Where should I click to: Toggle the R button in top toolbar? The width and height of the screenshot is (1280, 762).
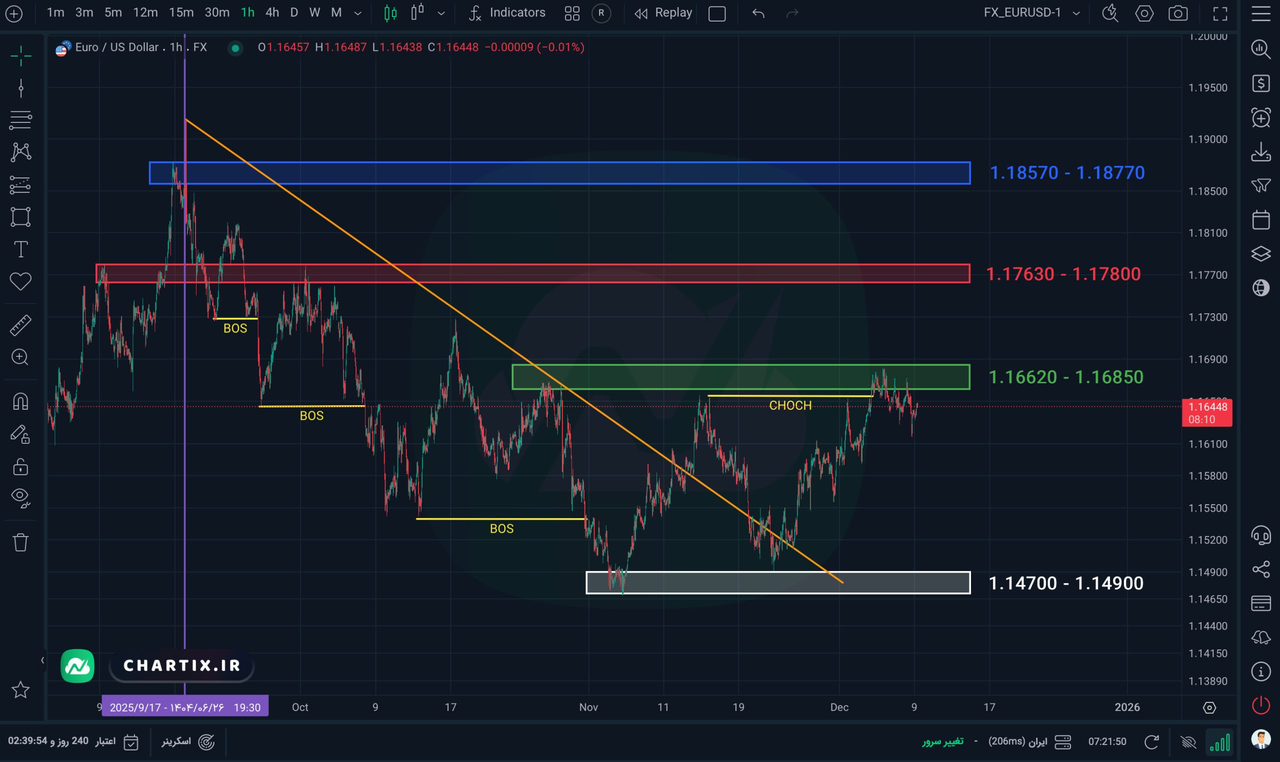coord(601,13)
